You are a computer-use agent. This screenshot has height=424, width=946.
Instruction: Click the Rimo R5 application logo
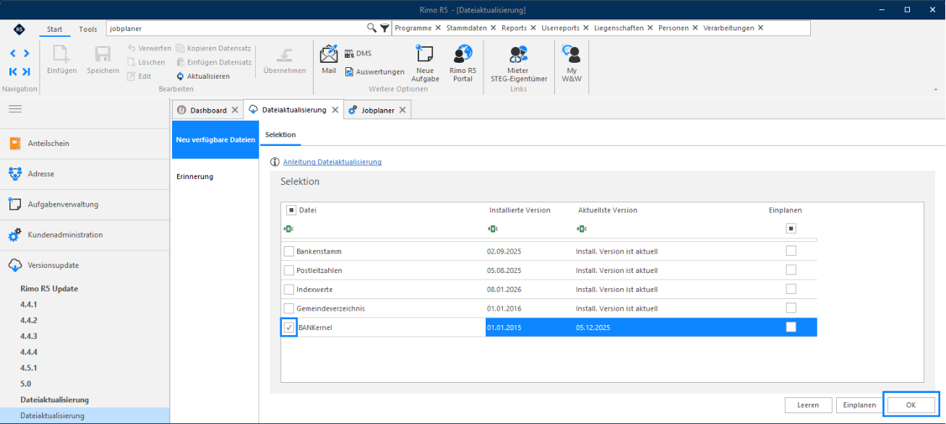point(18,29)
